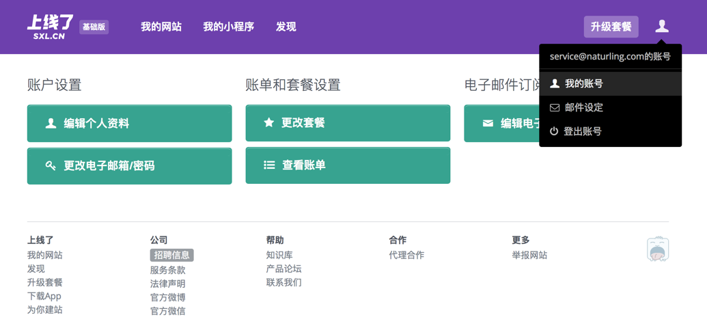This screenshot has height=326, width=707.
Task: Select 登出账号 to log out
Action: pos(582,131)
